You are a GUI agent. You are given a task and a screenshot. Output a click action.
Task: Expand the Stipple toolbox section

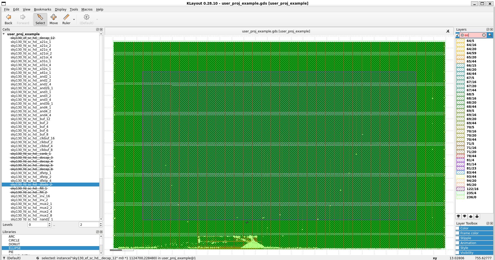(474, 238)
